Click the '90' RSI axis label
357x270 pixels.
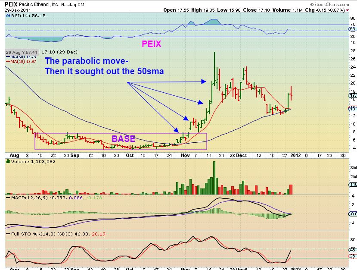(x=353, y=19)
